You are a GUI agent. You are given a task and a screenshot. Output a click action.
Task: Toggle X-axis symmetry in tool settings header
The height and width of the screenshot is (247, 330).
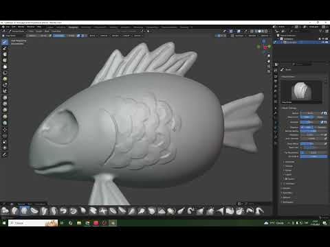pos(78,36)
